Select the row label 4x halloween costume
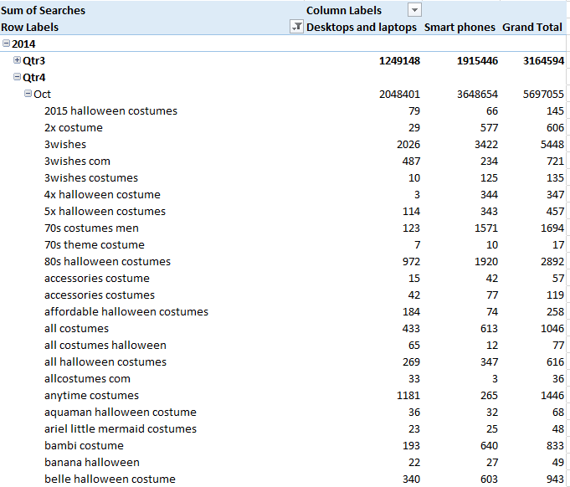 tap(102, 194)
